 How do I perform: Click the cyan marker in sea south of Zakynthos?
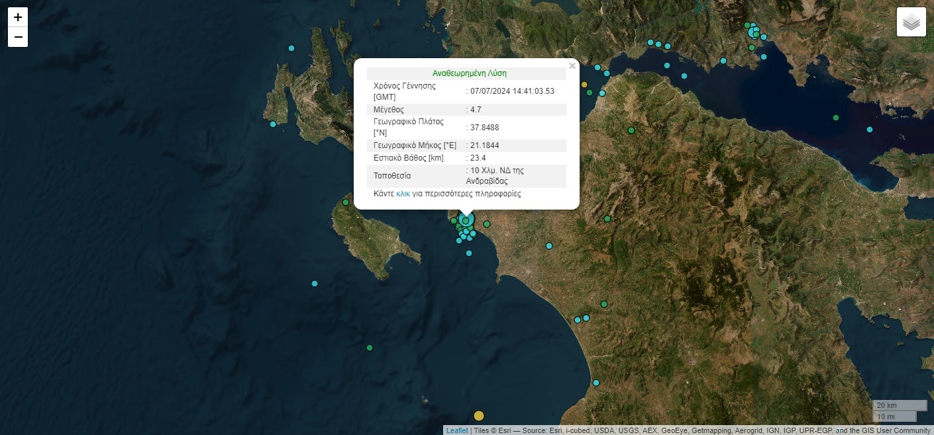point(315,284)
